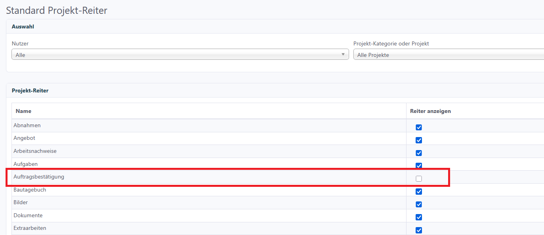Screen dimensions: 544x235
Task: Select the Dokumente row name
Action: coord(28,215)
